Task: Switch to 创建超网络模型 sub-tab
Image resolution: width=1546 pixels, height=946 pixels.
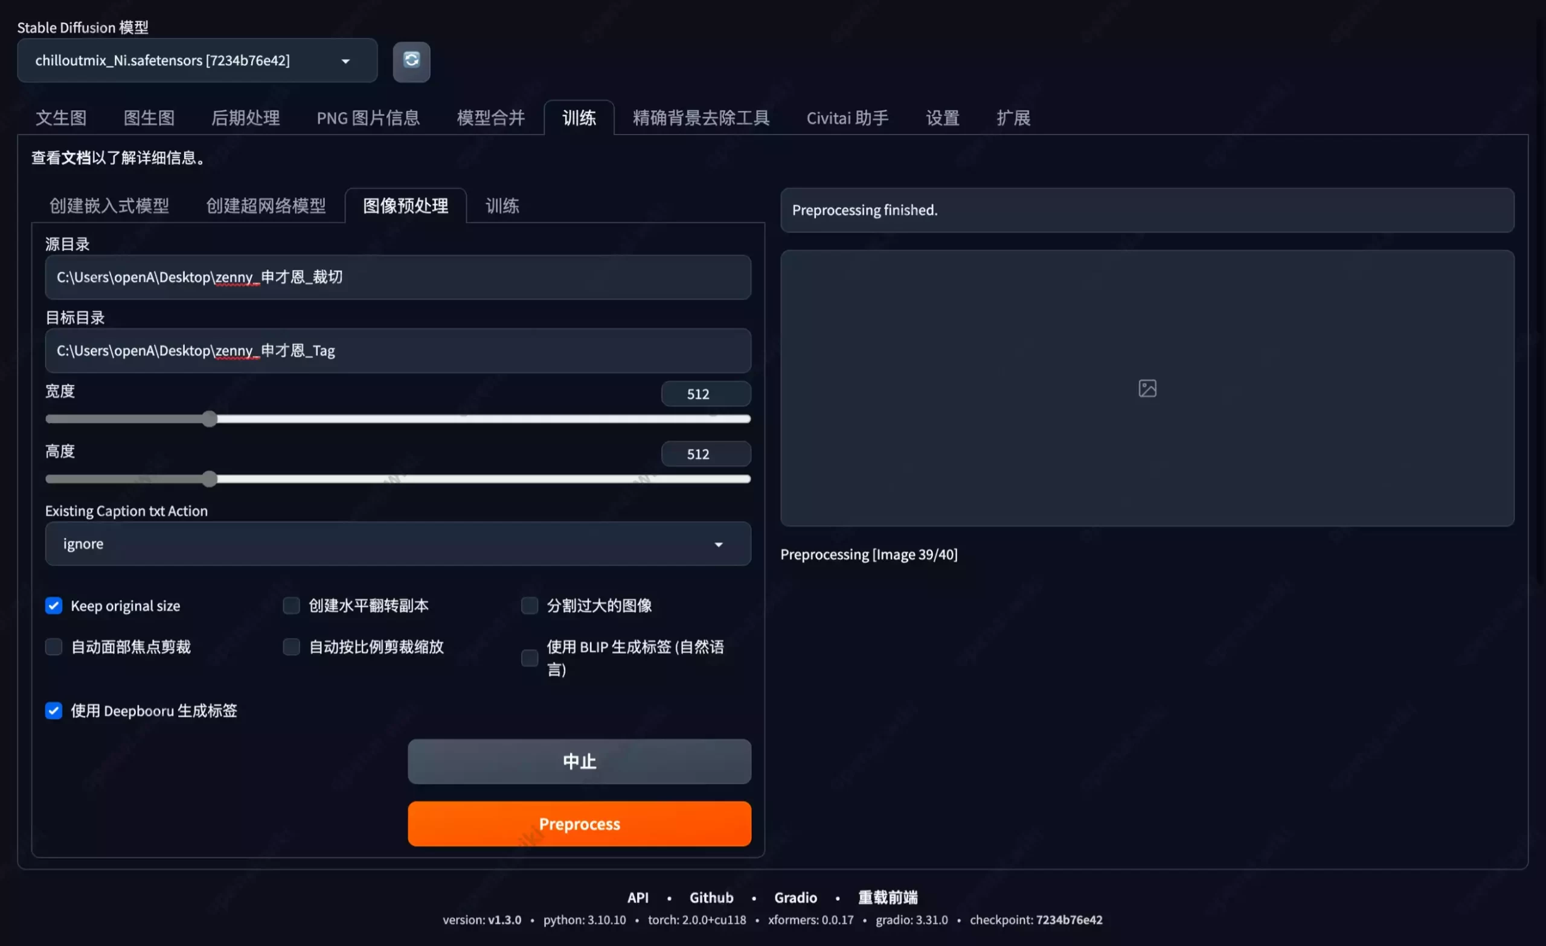Action: pyautogui.click(x=266, y=206)
